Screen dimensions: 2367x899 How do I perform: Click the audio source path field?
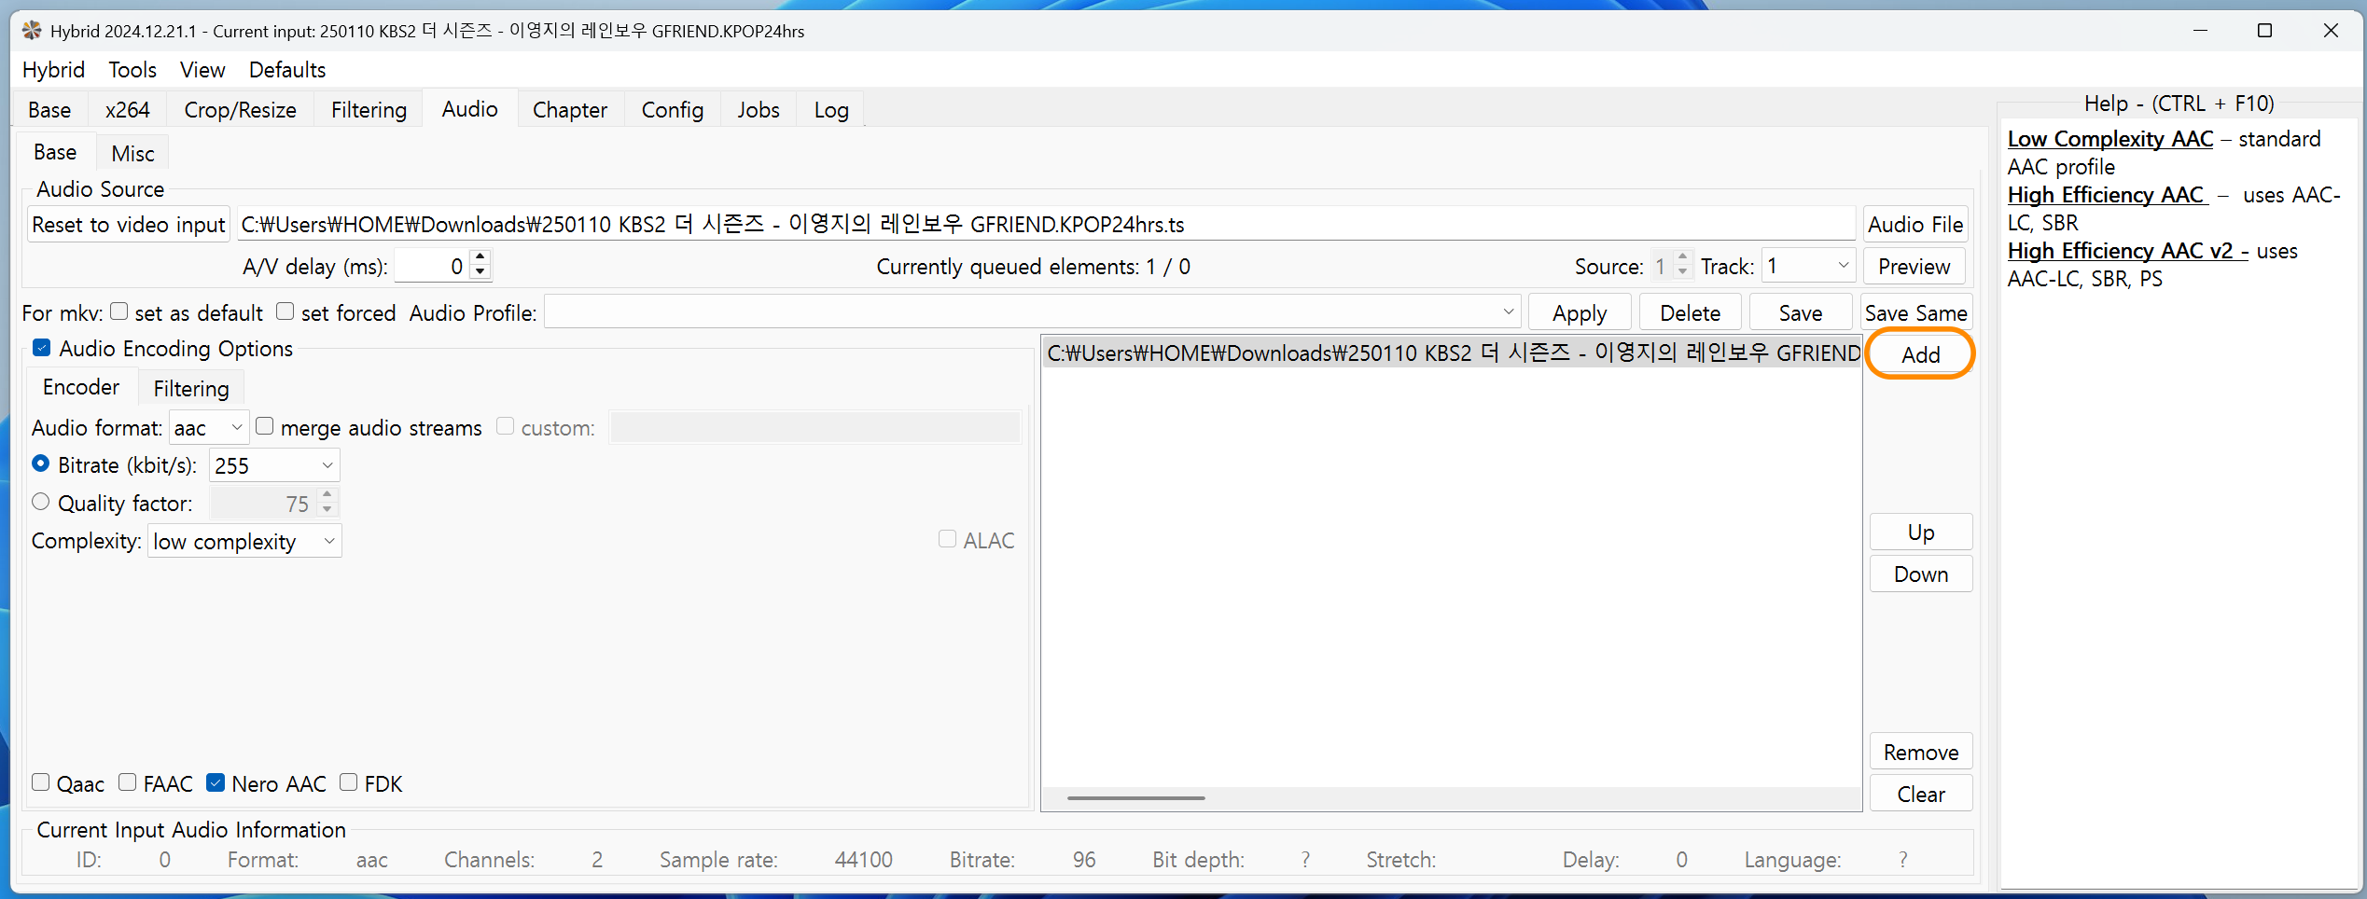tap(1046, 225)
